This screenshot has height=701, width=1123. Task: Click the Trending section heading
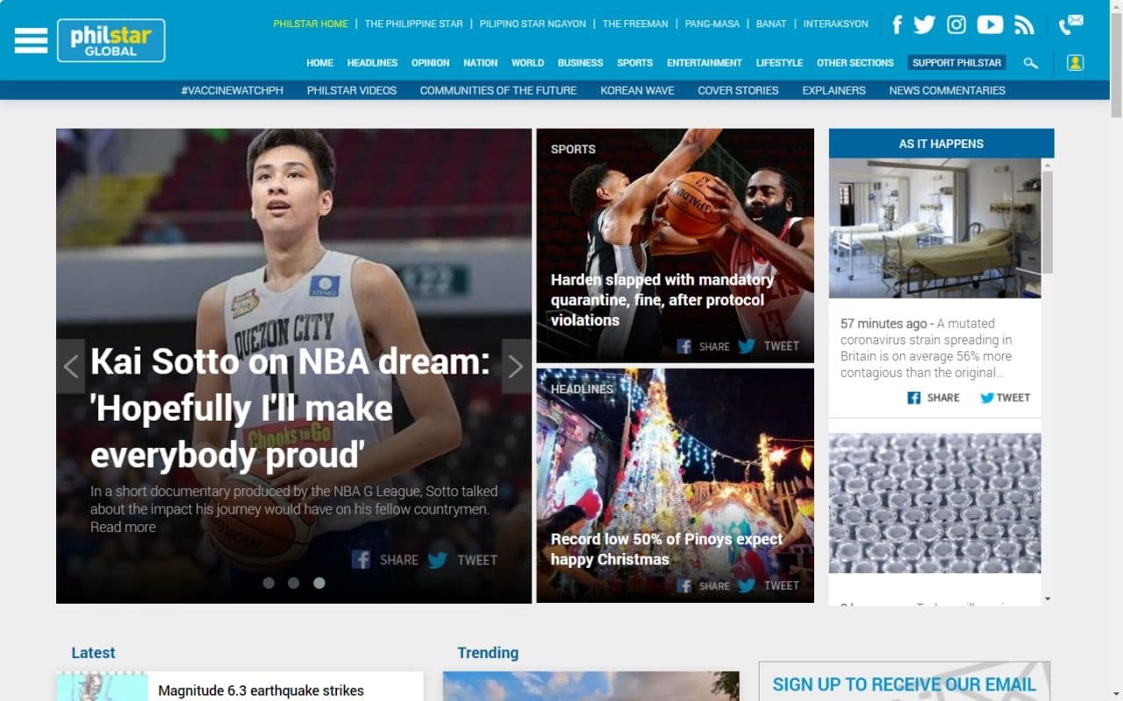[488, 653]
